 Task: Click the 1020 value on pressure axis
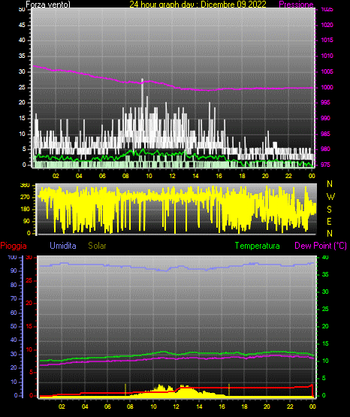[327, 25]
